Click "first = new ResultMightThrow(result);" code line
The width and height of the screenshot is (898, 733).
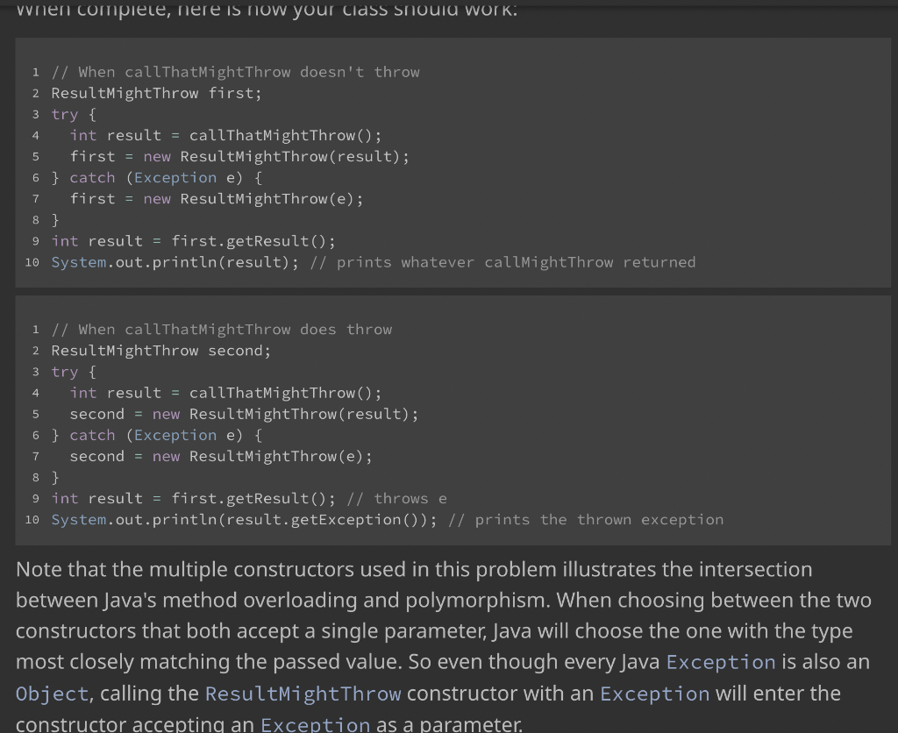coord(239,156)
